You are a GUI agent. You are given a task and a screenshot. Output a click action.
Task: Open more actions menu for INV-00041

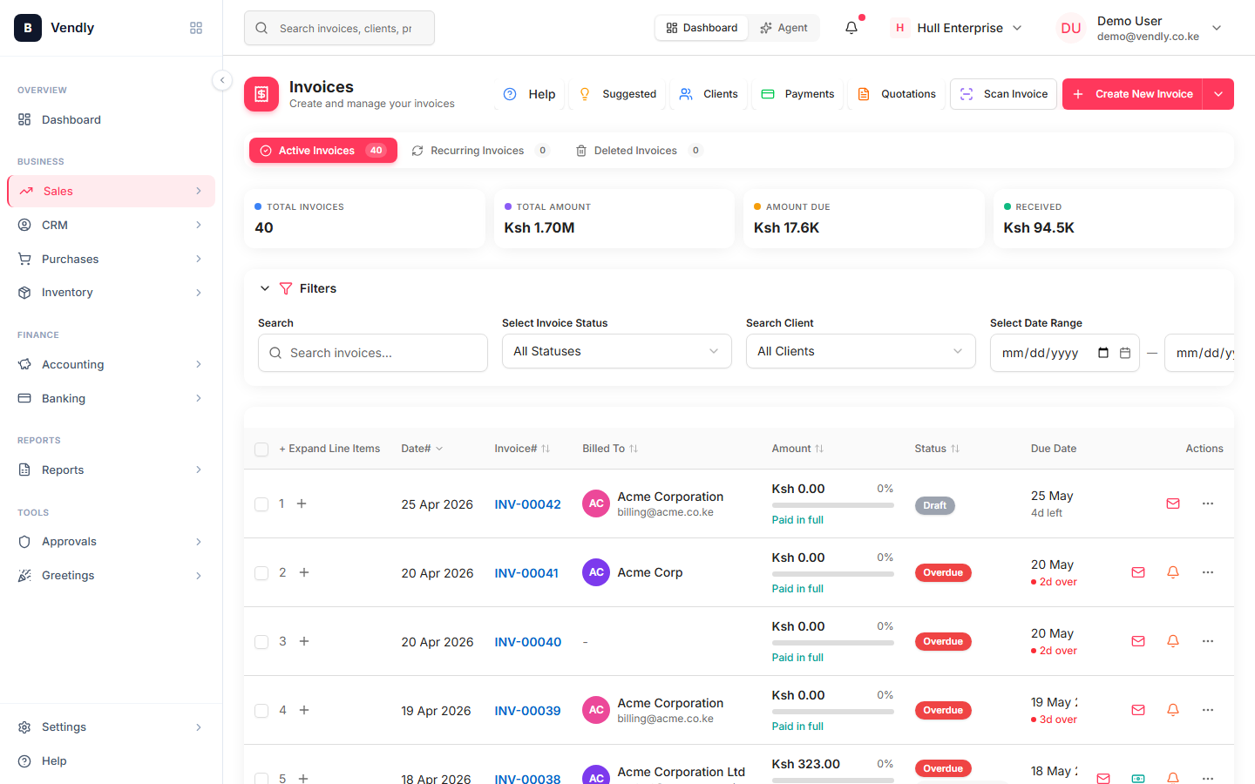(x=1208, y=572)
